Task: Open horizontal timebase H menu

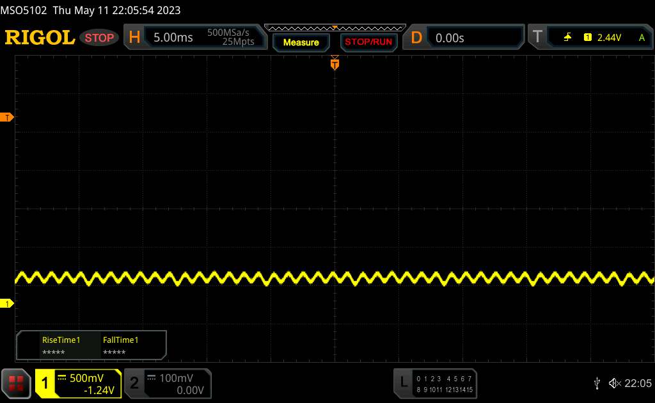Action: (134, 38)
